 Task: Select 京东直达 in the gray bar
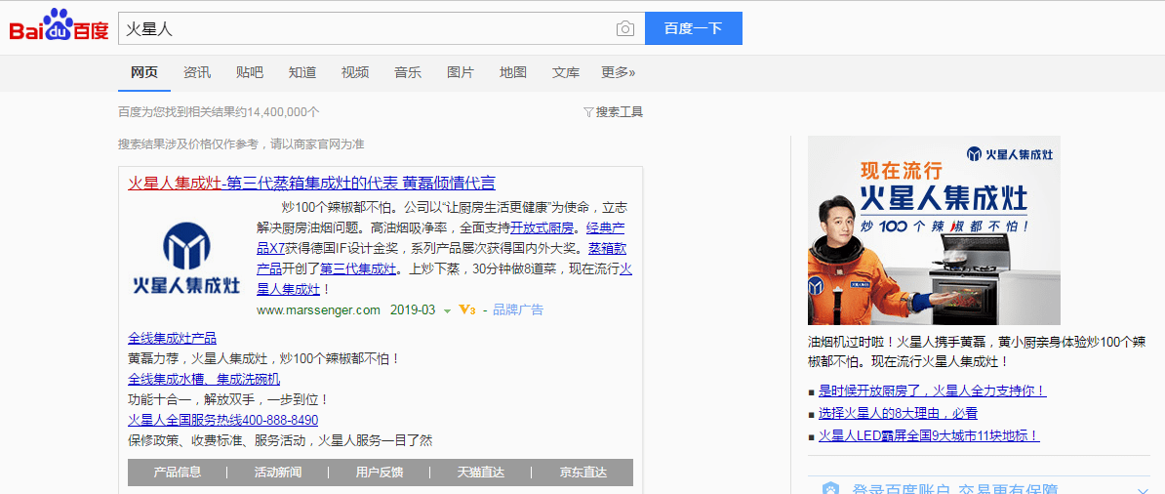pyautogui.click(x=583, y=472)
